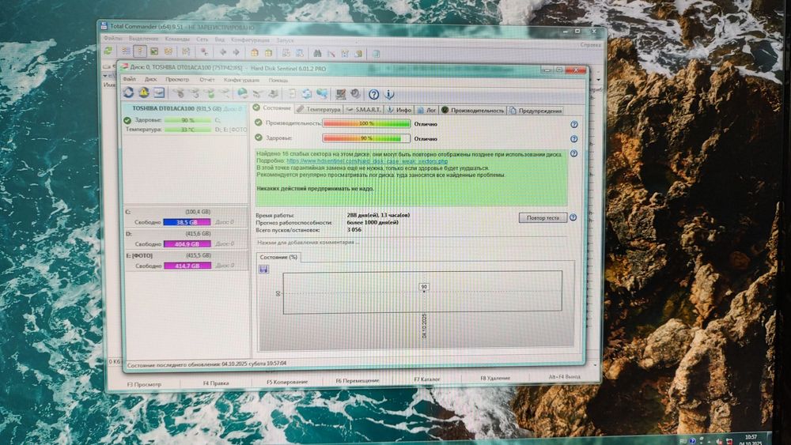Viewport: 791px width, 445px height.
Task: Click the C: free space 38.5 GB bar
Action: point(187,222)
